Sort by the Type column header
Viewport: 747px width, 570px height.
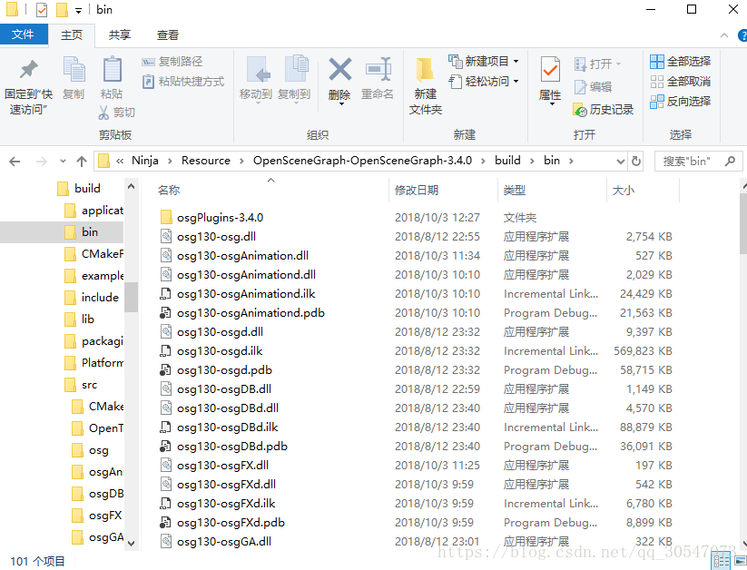[x=515, y=191]
